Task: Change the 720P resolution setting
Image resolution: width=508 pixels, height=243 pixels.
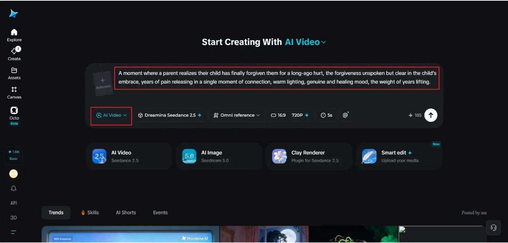Action: [300, 115]
